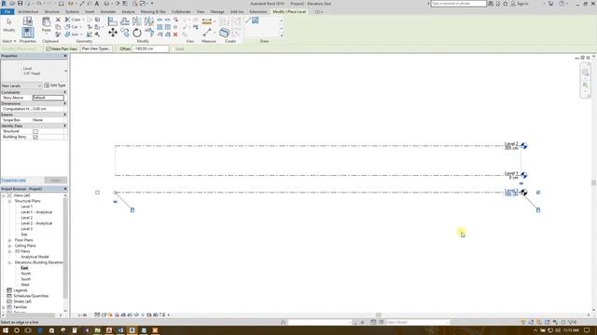Click the Measure Between Two References icon
The width and height of the screenshot is (597, 335).
click(x=207, y=33)
